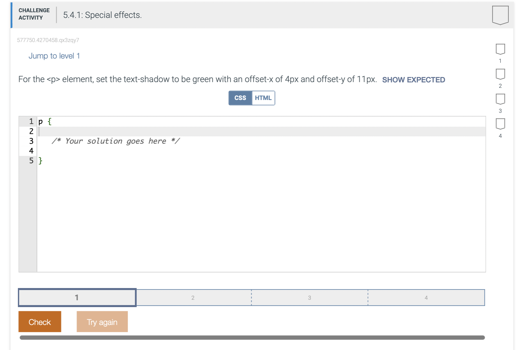520x350 pixels.
Task: Click line 3 solution comment in editor
Action: (x=116, y=141)
